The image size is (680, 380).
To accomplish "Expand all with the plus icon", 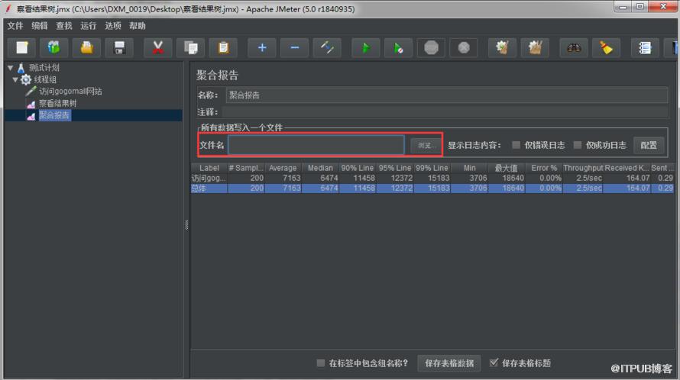I will click(262, 47).
